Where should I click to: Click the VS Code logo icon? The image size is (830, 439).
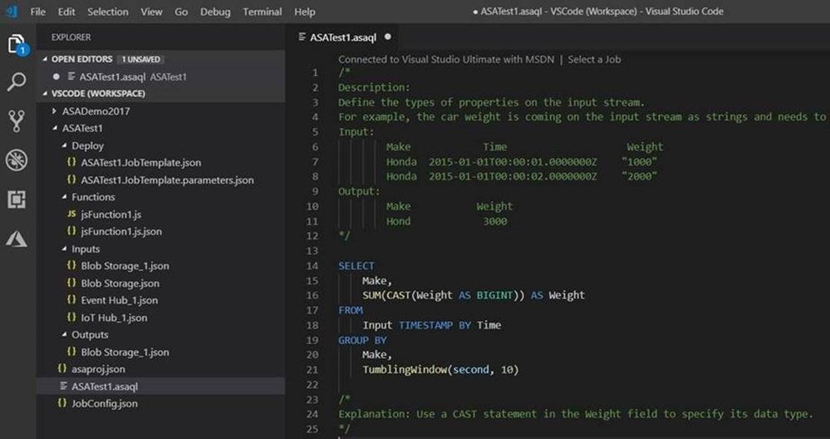point(11,11)
